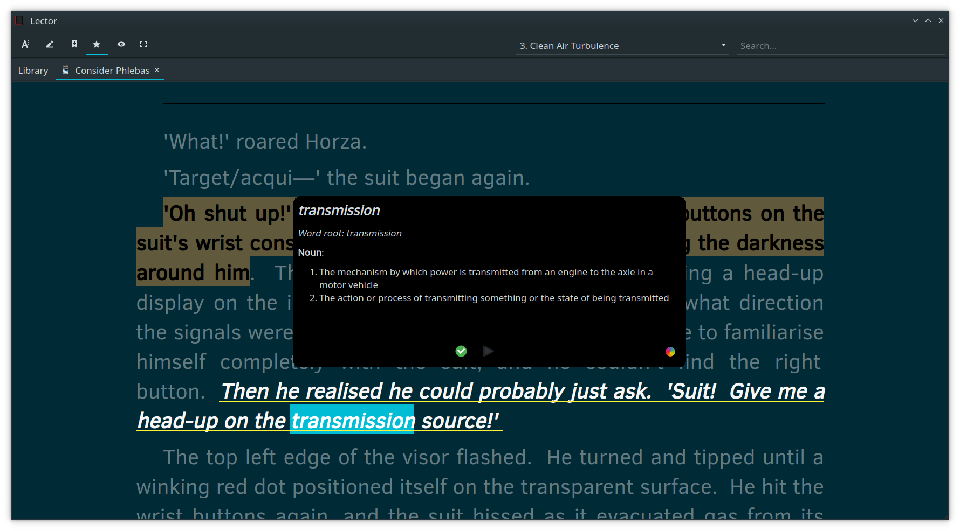This screenshot has width=960, height=531.
Task: Click the definition "action or process of transmitting"
Action: click(x=494, y=298)
